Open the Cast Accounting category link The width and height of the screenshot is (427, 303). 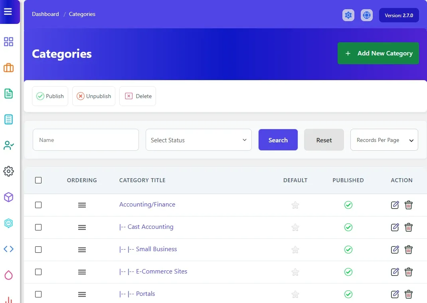coord(146,227)
